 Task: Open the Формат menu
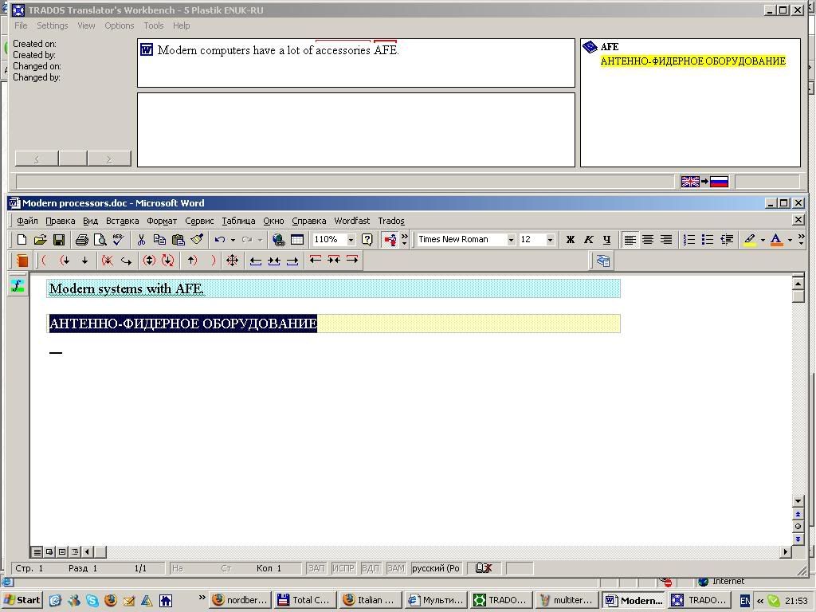coord(162,221)
